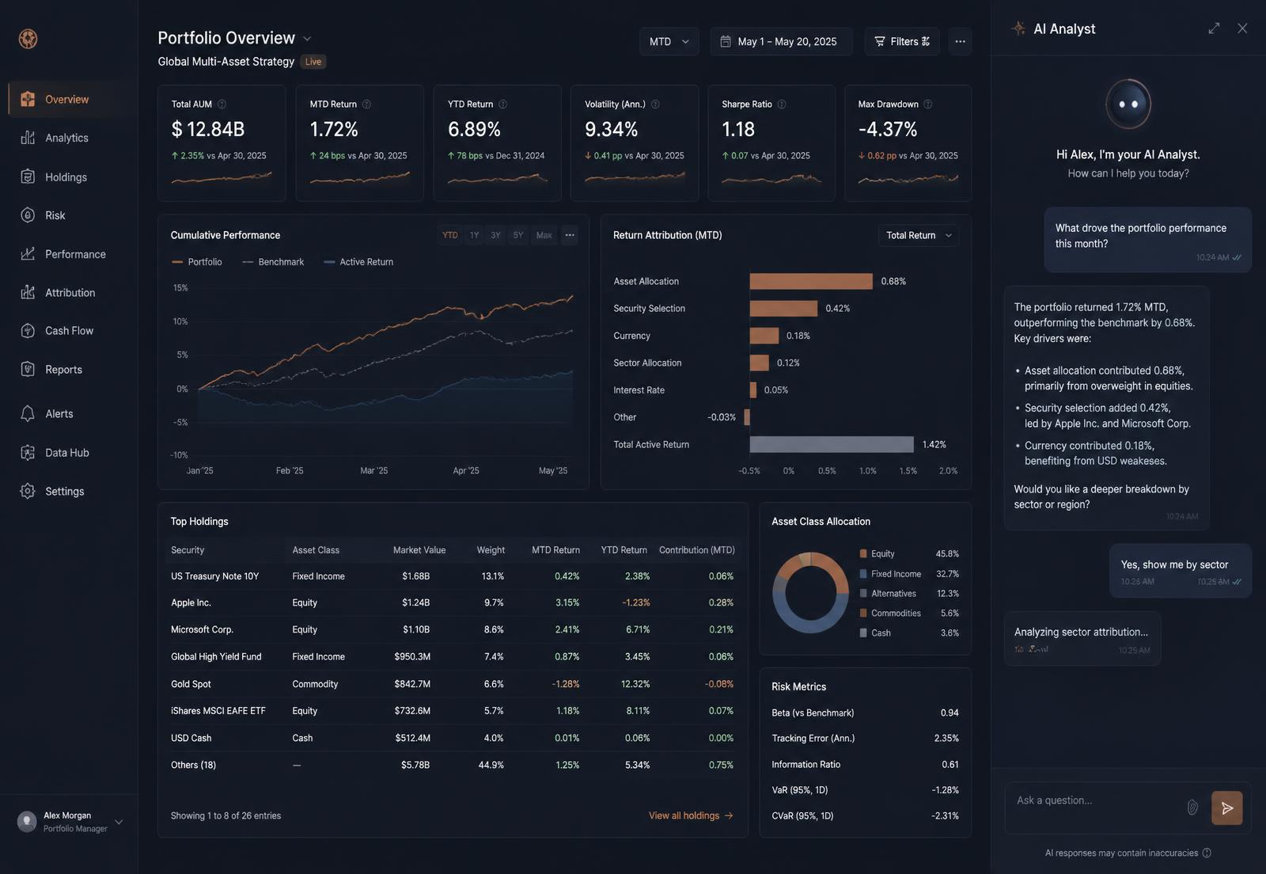This screenshot has width=1266, height=874.
Task: Click the attachment paperclip icon in chat
Action: click(1192, 807)
